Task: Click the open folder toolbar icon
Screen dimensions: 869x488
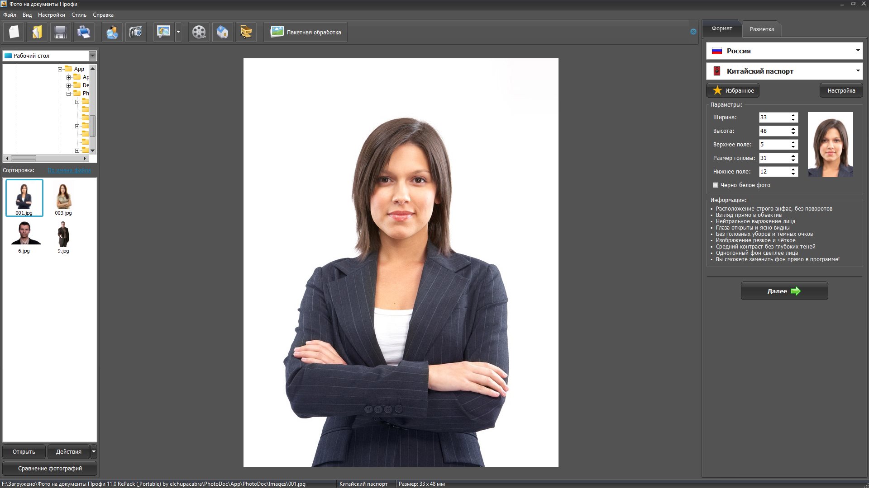Action: coord(37,32)
